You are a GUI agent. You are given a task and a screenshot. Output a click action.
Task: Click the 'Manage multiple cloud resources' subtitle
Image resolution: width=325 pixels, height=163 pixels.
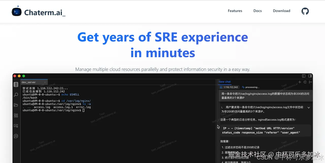coord(163,69)
